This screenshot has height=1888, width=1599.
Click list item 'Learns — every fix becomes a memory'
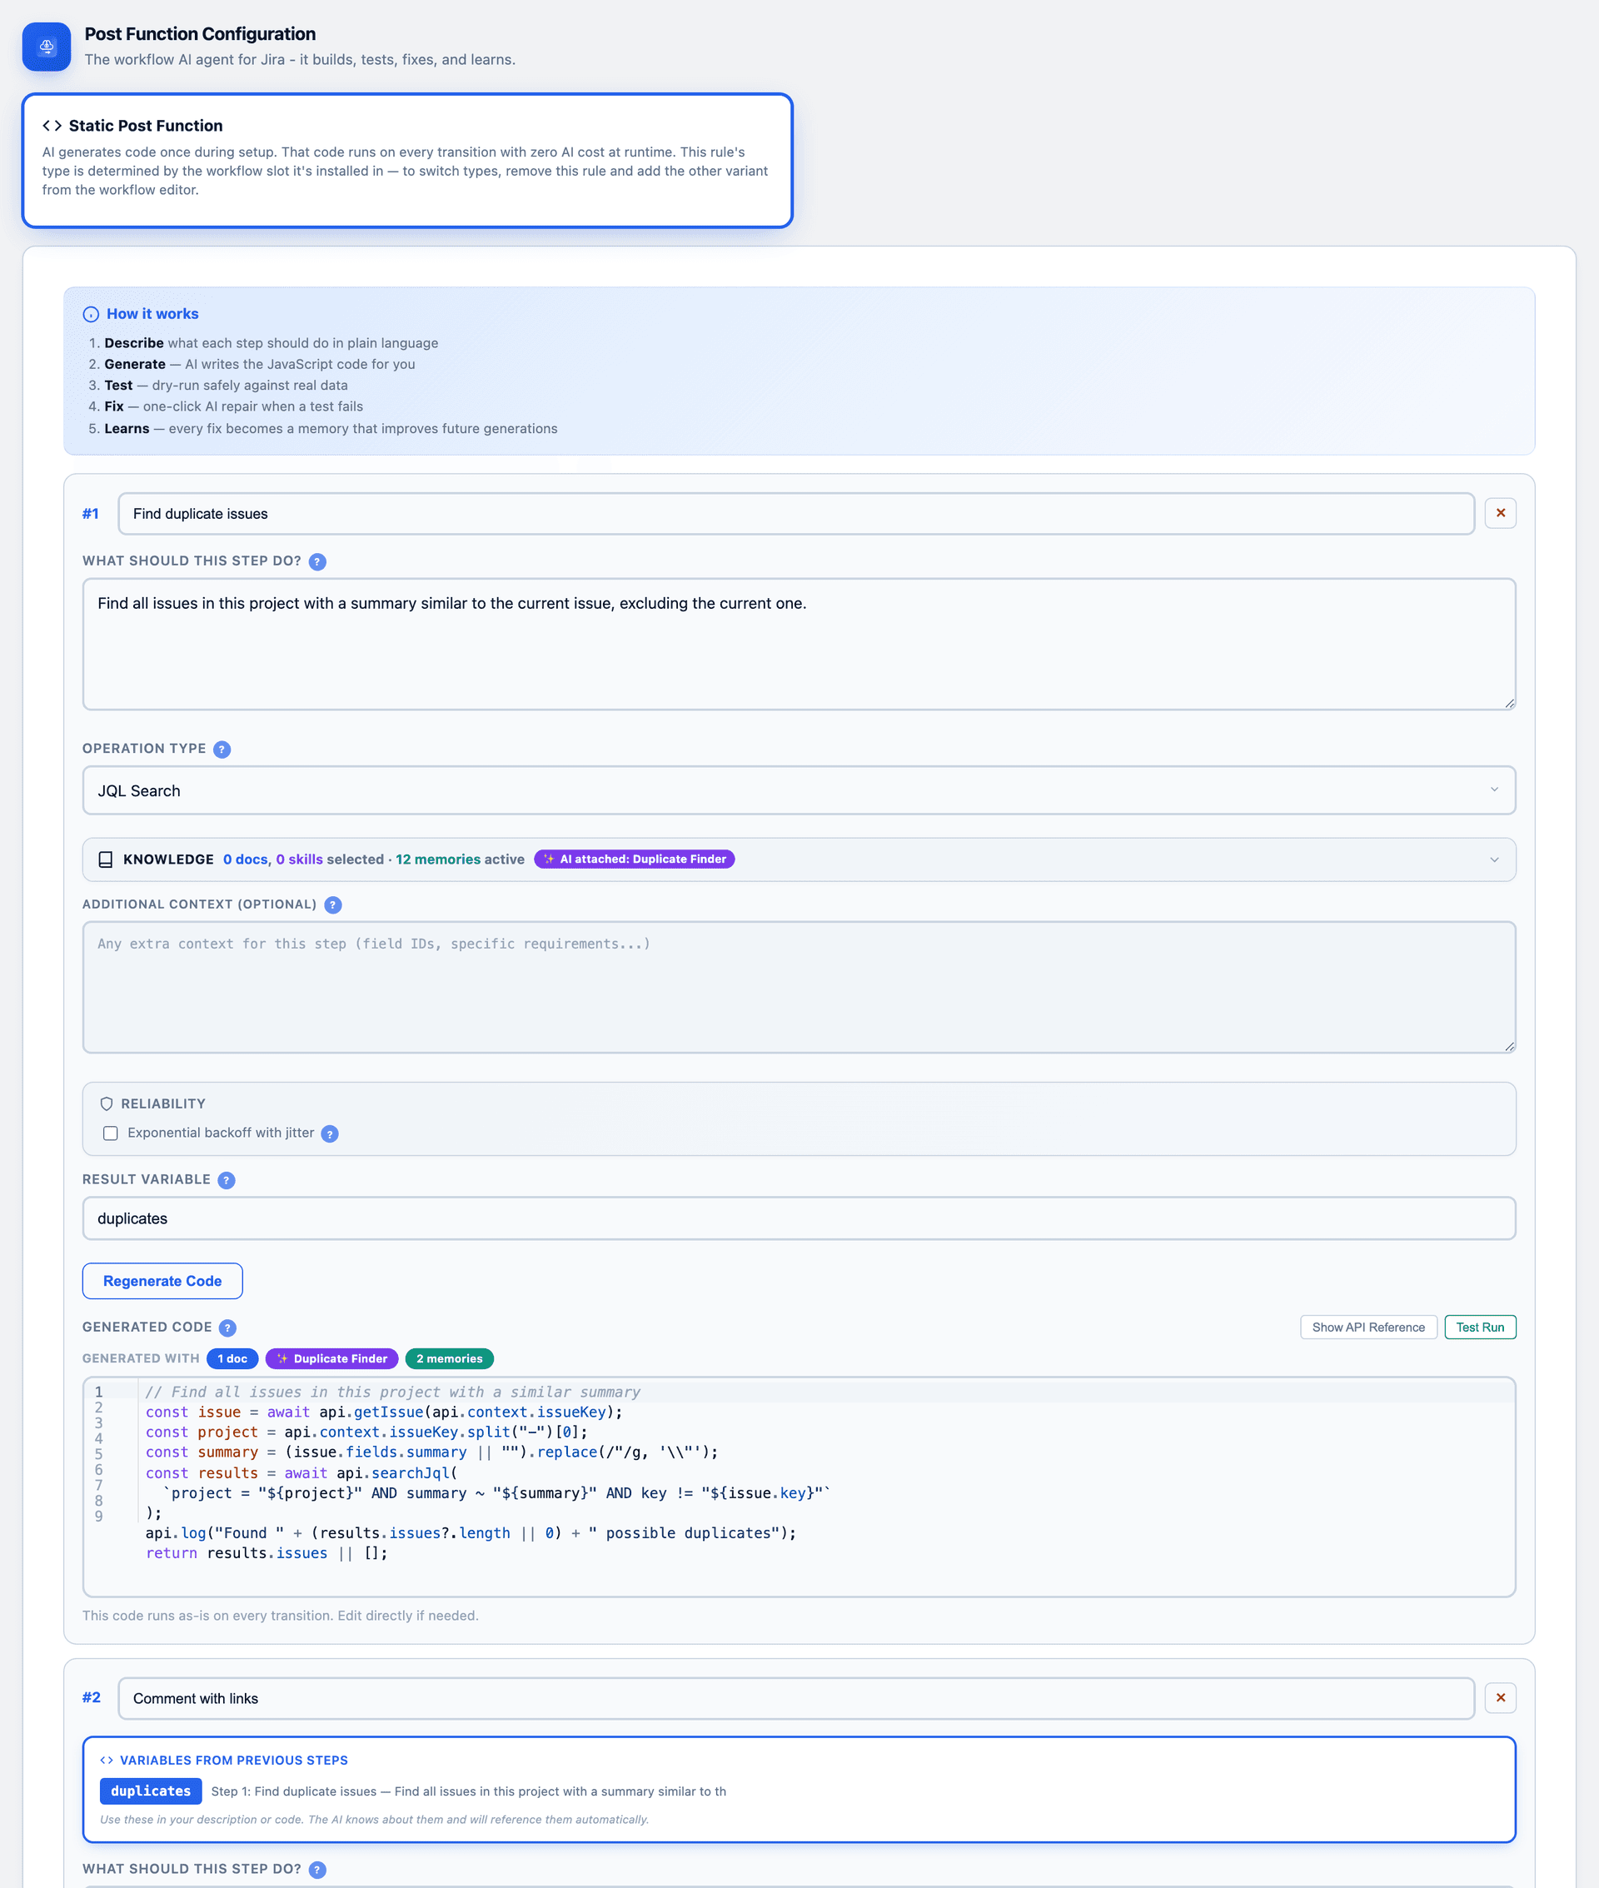pyautogui.click(x=331, y=429)
